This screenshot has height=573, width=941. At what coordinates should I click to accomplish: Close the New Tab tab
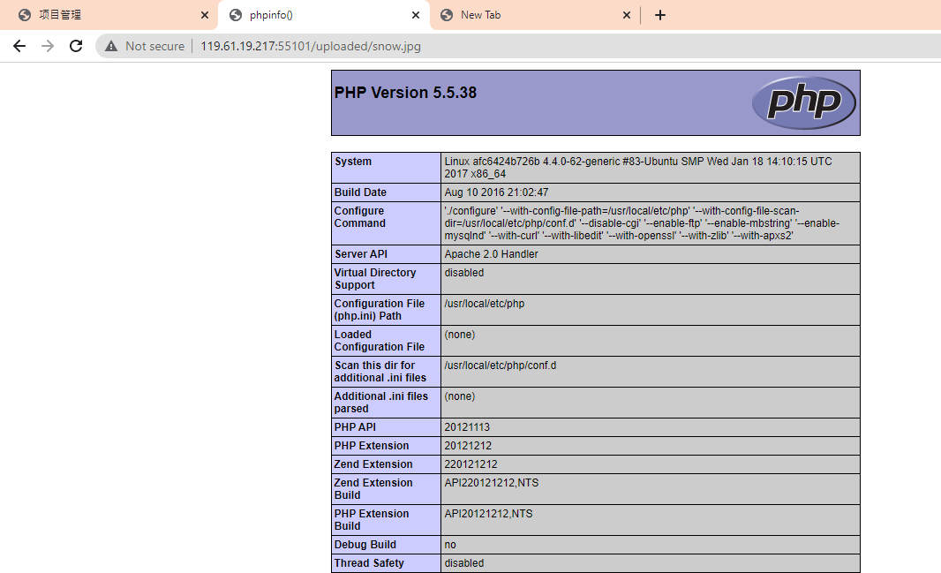tap(627, 15)
